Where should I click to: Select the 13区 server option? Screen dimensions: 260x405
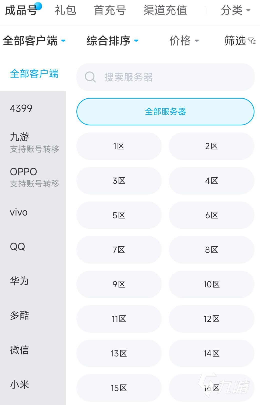pyautogui.click(x=119, y=353)
